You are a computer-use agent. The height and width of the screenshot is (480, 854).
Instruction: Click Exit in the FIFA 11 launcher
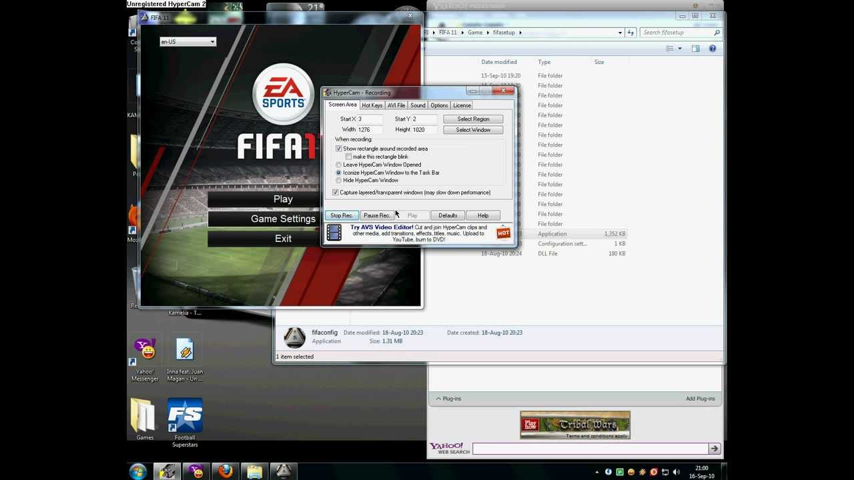[283, 239]
